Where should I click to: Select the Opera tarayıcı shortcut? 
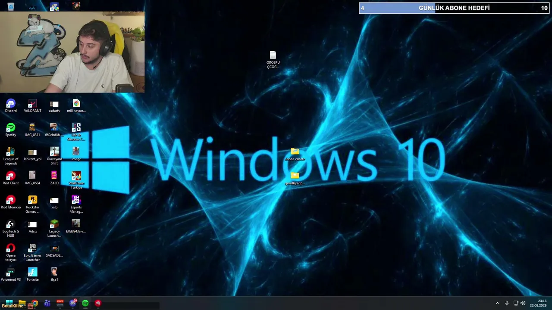tap(11, 253)
